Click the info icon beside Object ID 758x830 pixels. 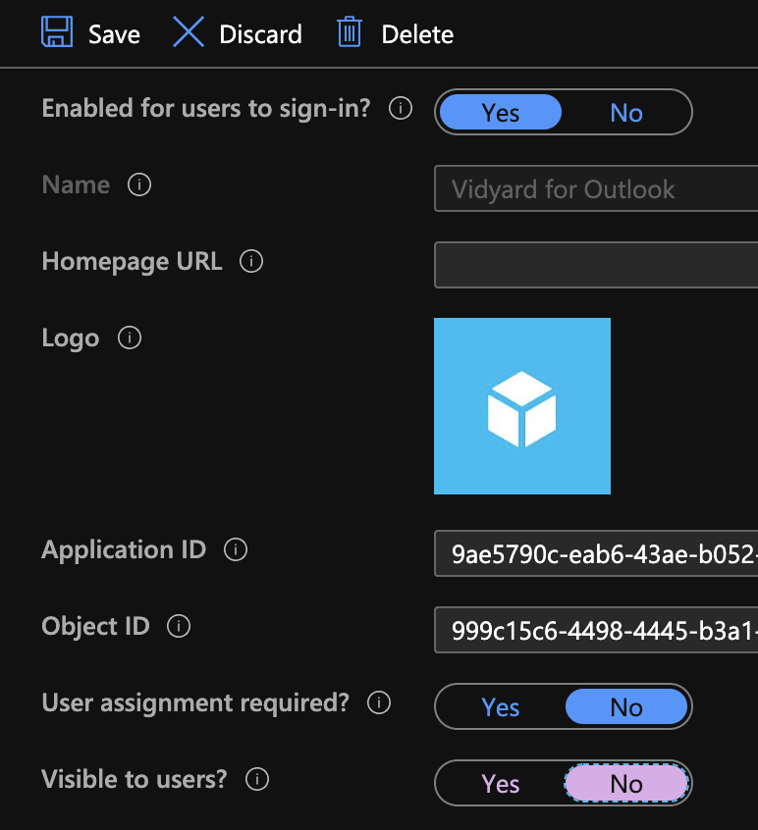pos(179,627)
